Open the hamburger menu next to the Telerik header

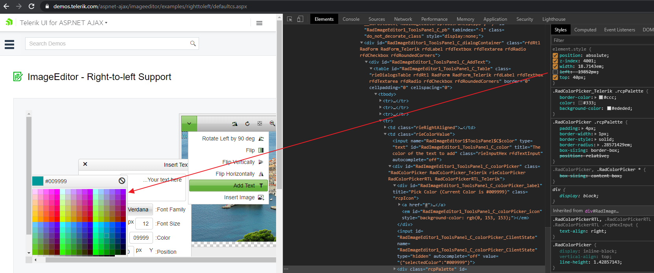tap(259, 23)
